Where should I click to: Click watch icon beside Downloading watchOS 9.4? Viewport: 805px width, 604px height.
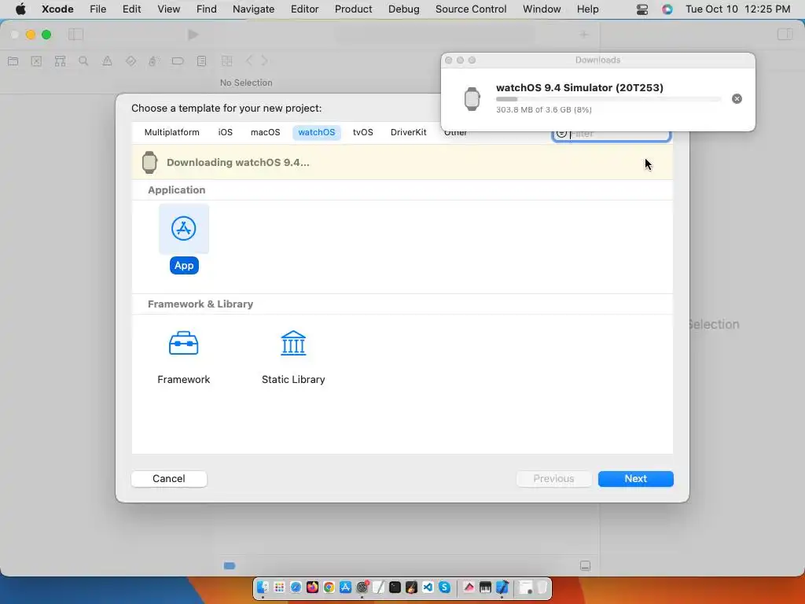point(149,162)
